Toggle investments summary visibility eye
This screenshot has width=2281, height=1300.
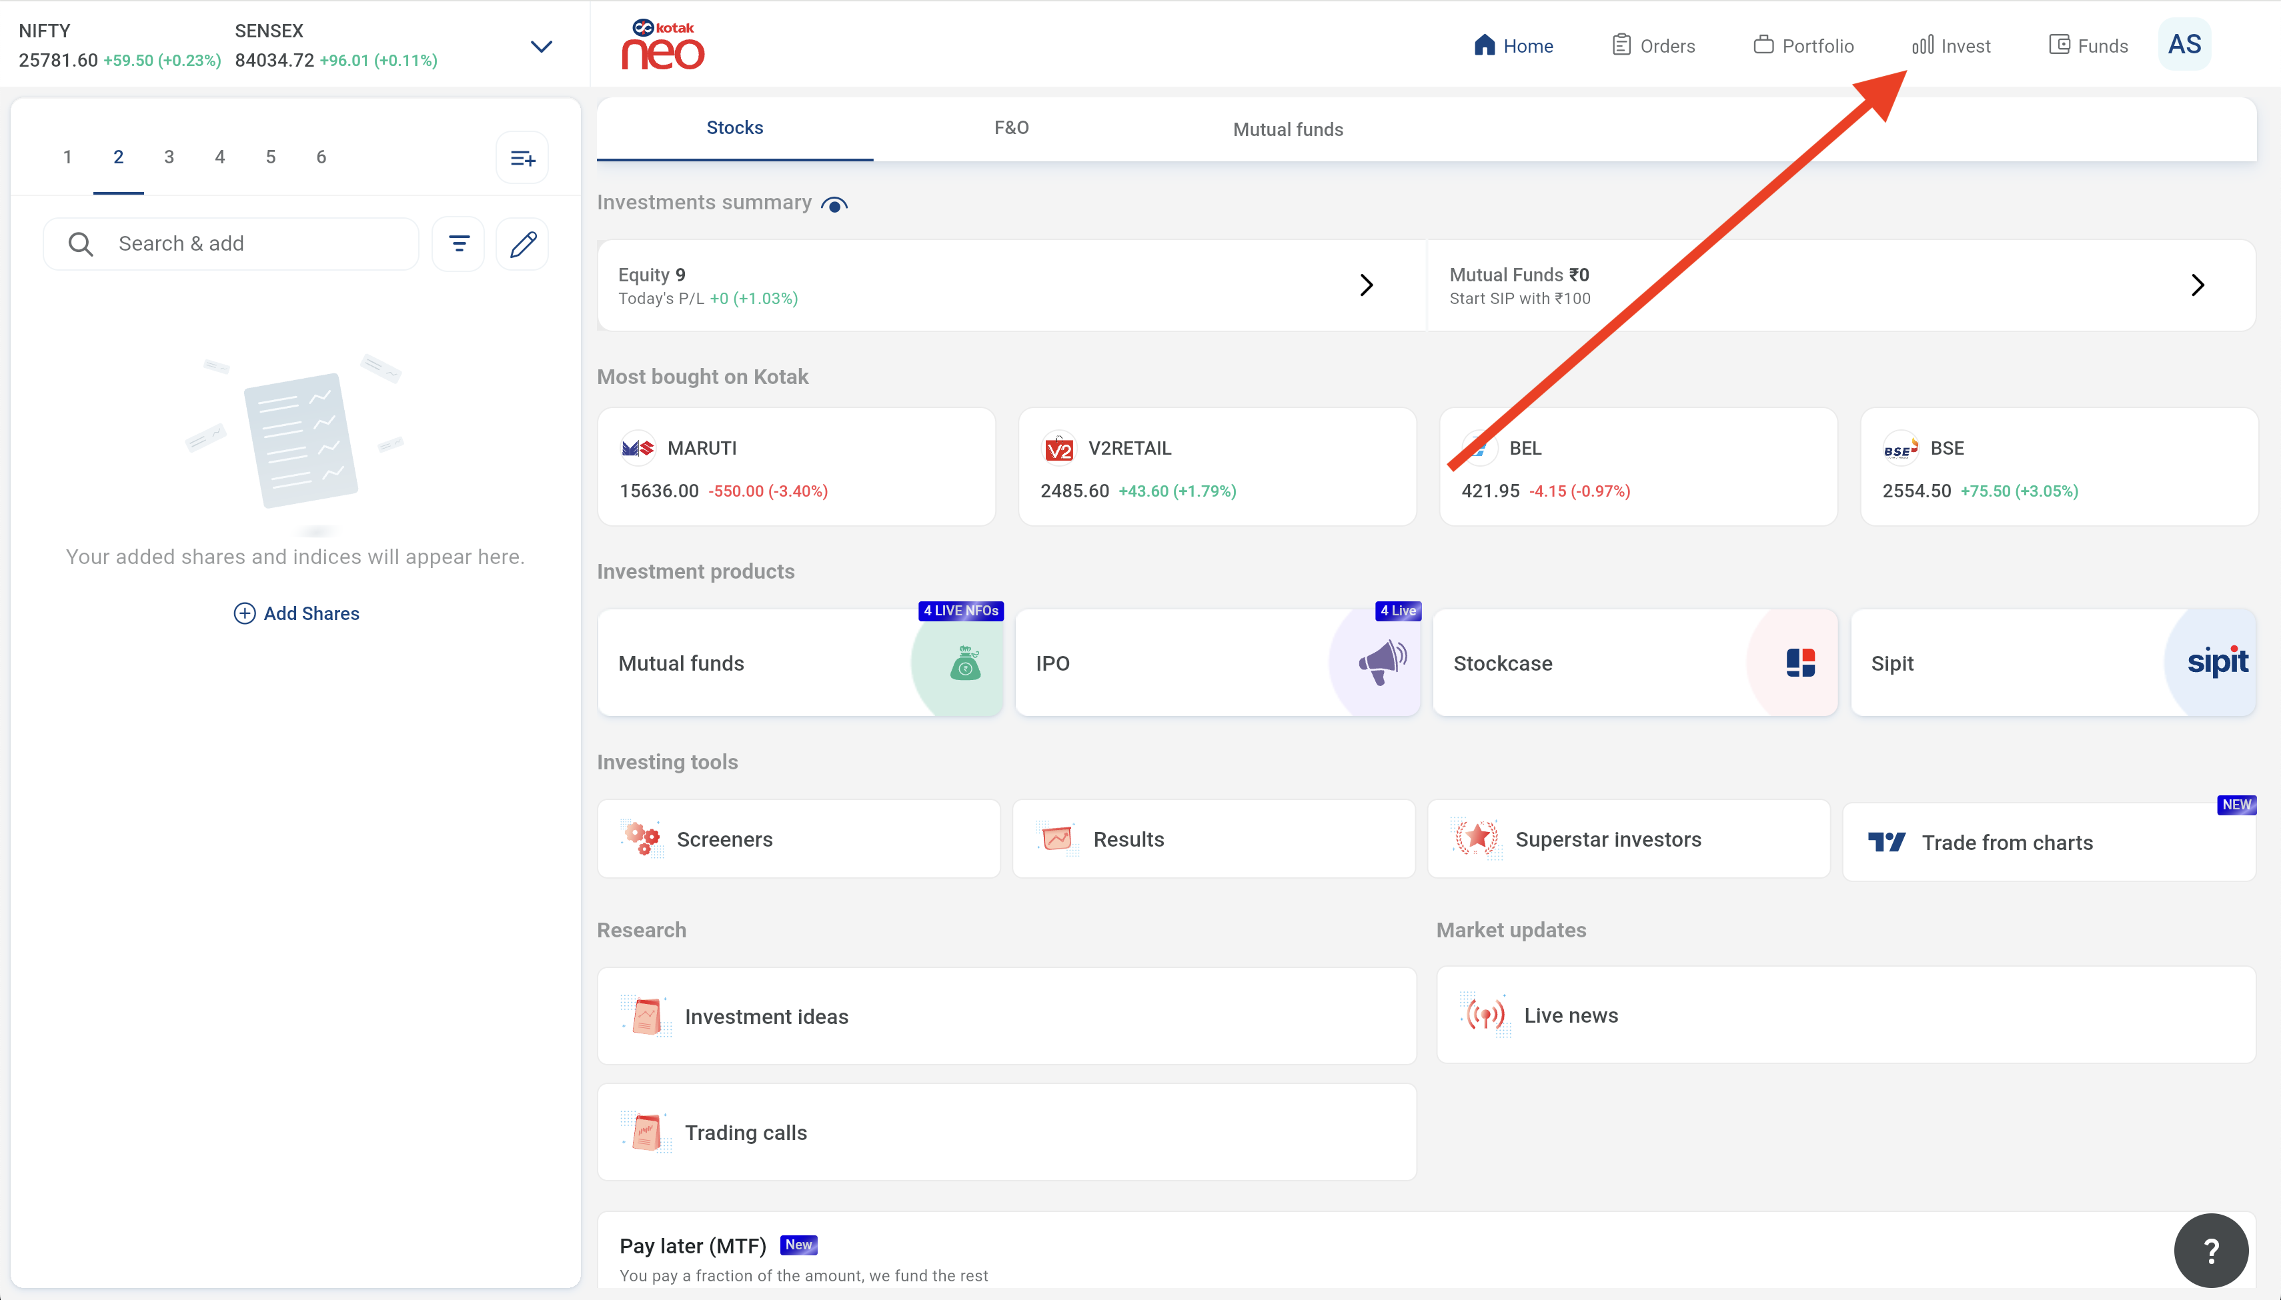click(834, 205)
